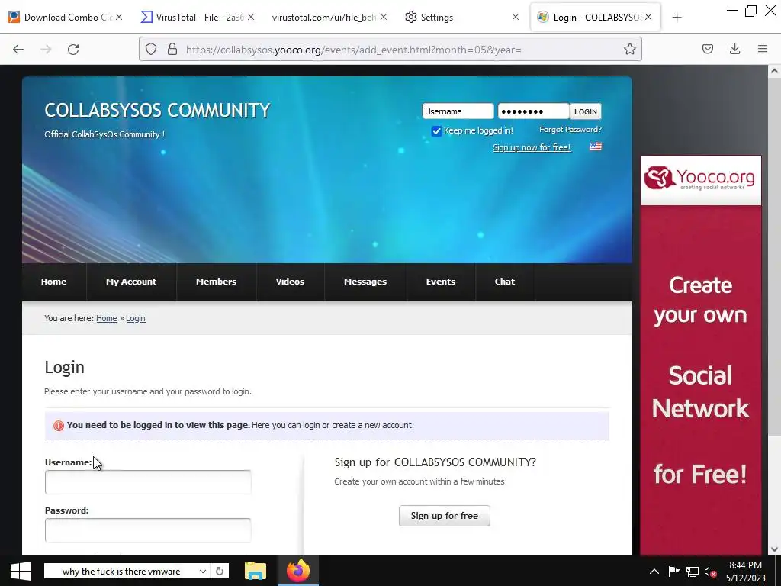Close the VirusTotal File tab
The width and height of the screenshot is (781, 586).
pyautogui.click(x=250, y=17)
